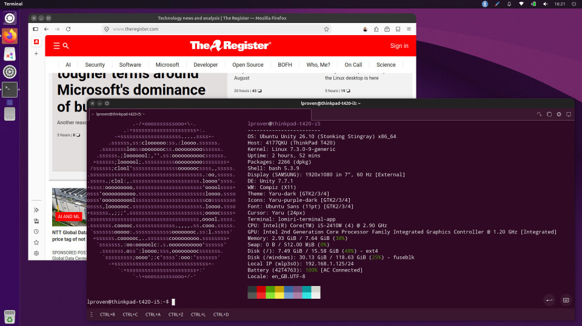Open the Security section
Screen dimensions: 582x326
click(95, 64)
